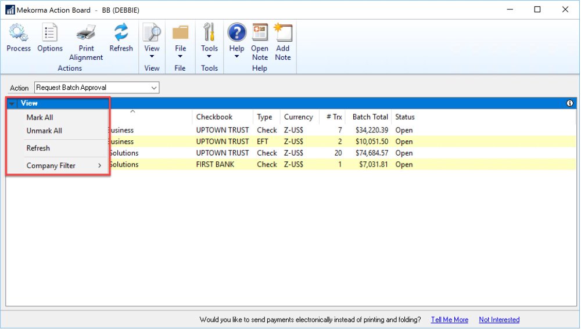Screen dimensions: 581x329
Task: Choose Refresh from View dropdown menu
Action: pyautogui.click(x=38, y=148)
